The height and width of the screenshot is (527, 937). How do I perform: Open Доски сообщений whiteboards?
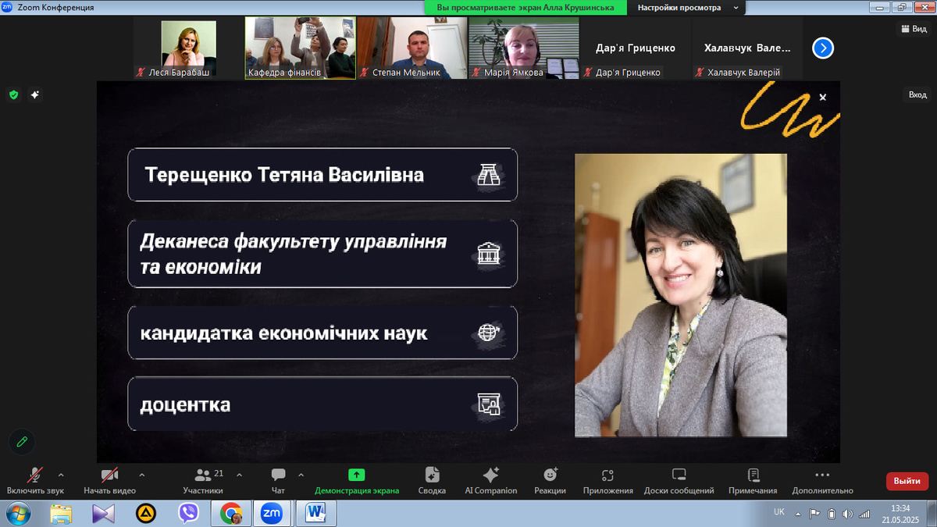[679, 480]
